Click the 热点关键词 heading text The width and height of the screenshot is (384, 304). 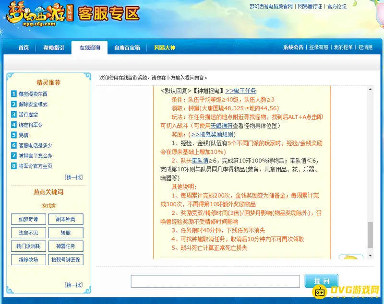pyautogui.click(x=48, y=192)
